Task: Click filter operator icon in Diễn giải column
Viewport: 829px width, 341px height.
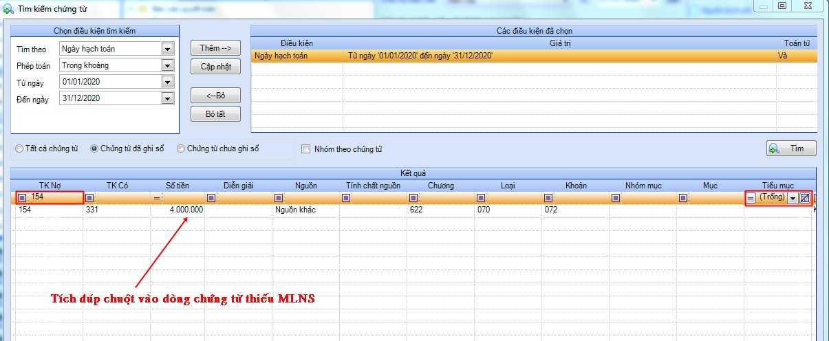Action: (211, 198)
